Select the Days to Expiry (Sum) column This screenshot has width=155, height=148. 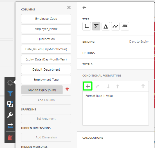tap(42, 90)
